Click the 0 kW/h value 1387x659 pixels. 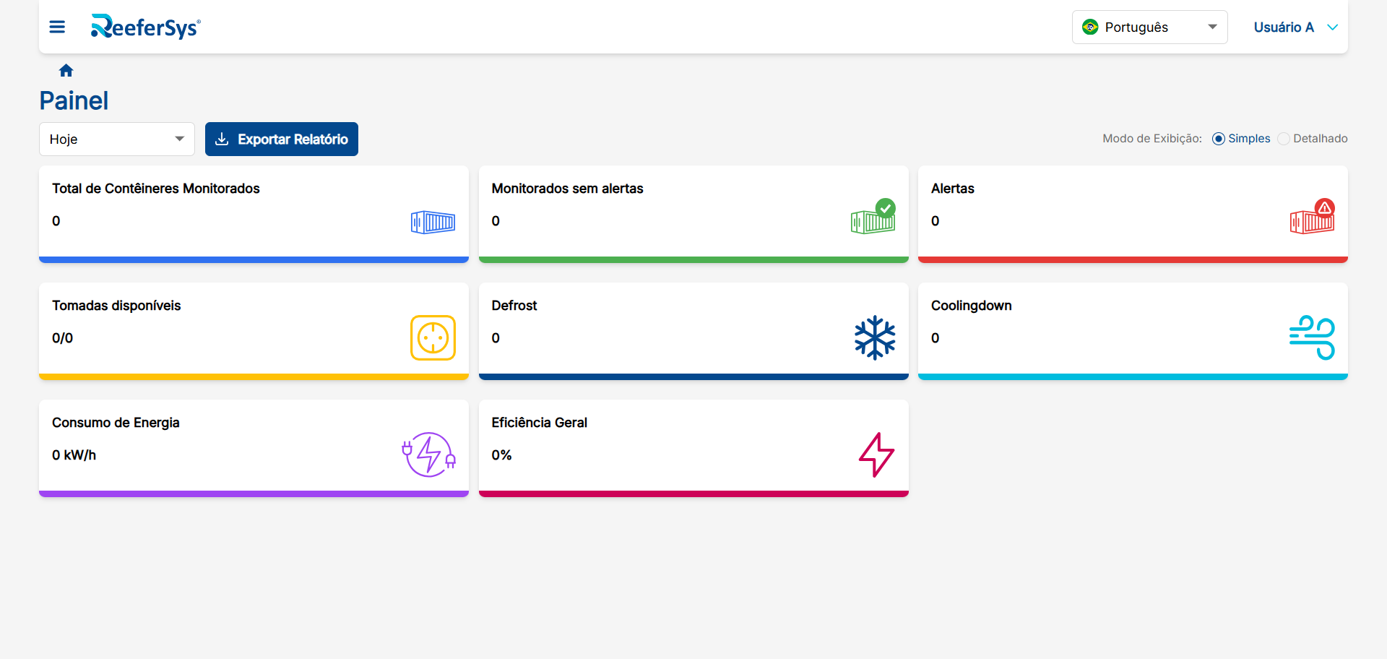74,455
